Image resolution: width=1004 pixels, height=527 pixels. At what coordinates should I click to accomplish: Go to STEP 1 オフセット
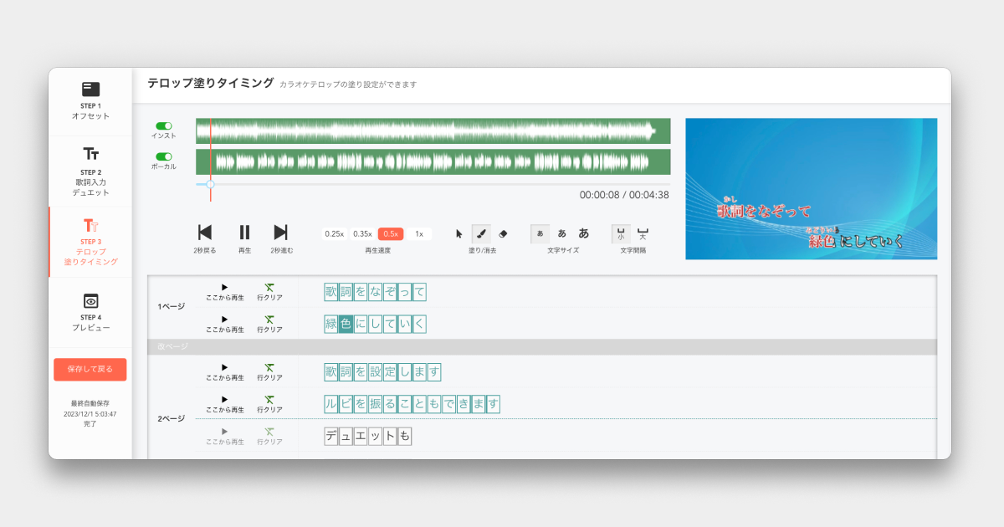click(x=90, y=100)
